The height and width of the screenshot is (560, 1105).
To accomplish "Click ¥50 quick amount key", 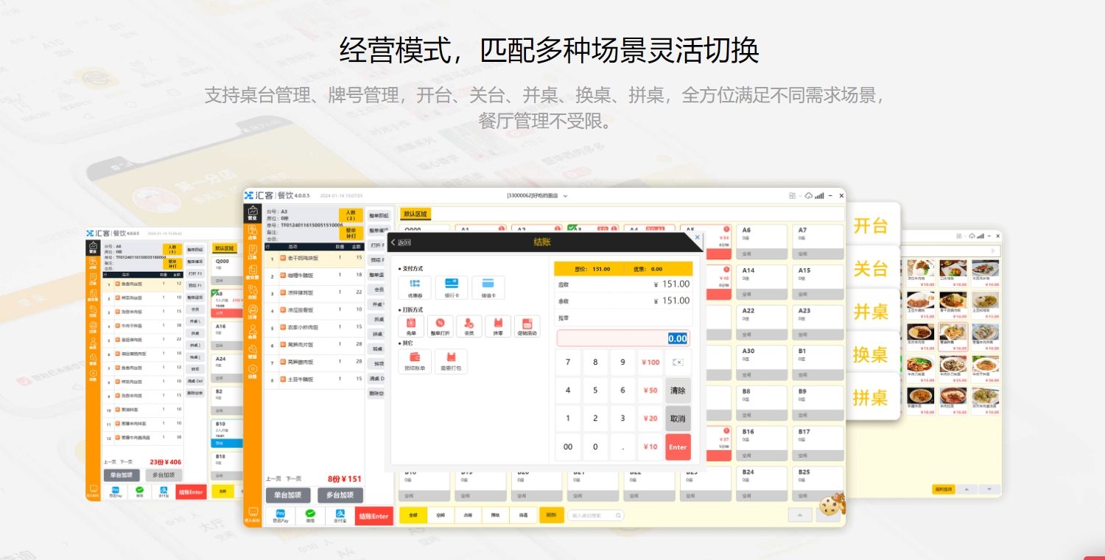I will 650,390.
